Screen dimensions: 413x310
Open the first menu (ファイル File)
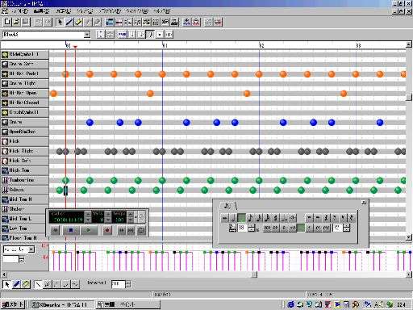19,11
